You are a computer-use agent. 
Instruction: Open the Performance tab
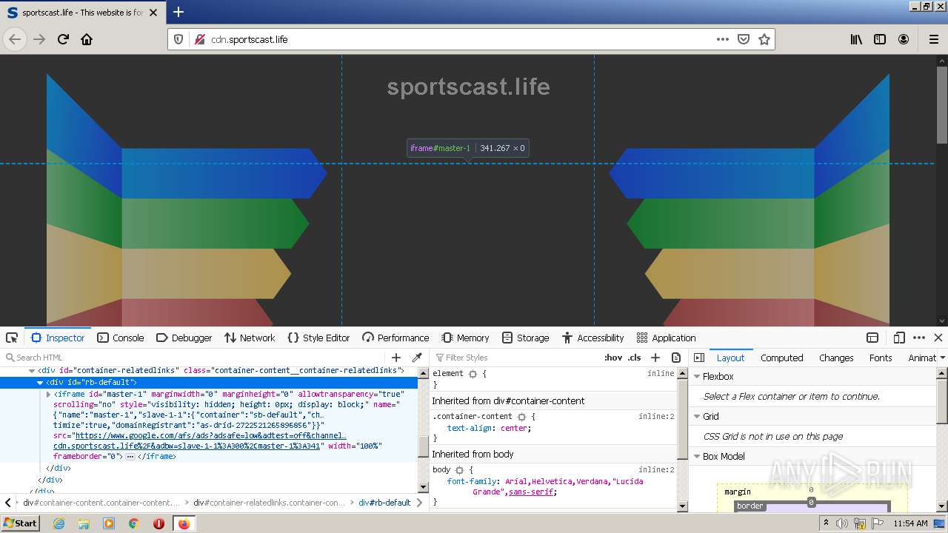tap(395, 338)
